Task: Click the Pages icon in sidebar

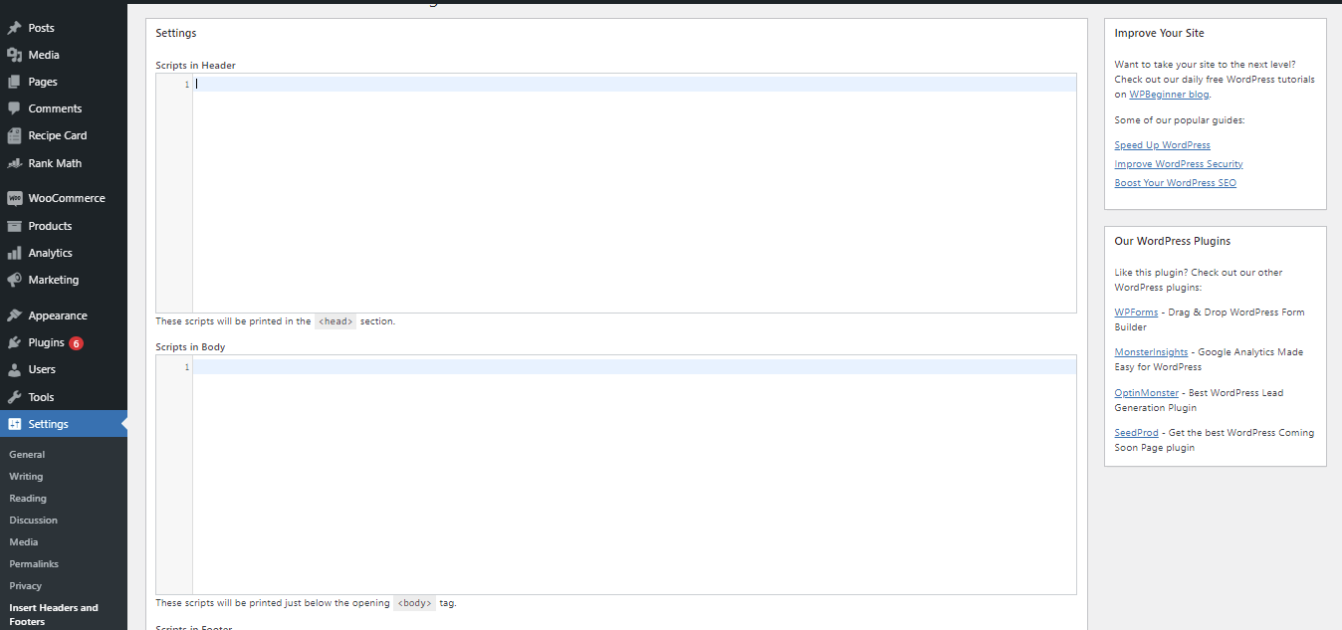Action: tap(14, 82)
